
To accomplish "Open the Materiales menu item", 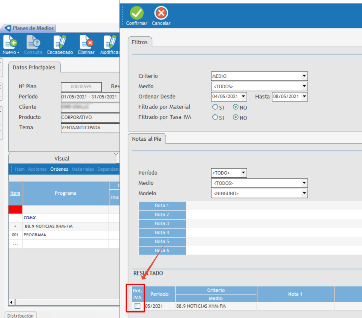I will pos(83,169).
